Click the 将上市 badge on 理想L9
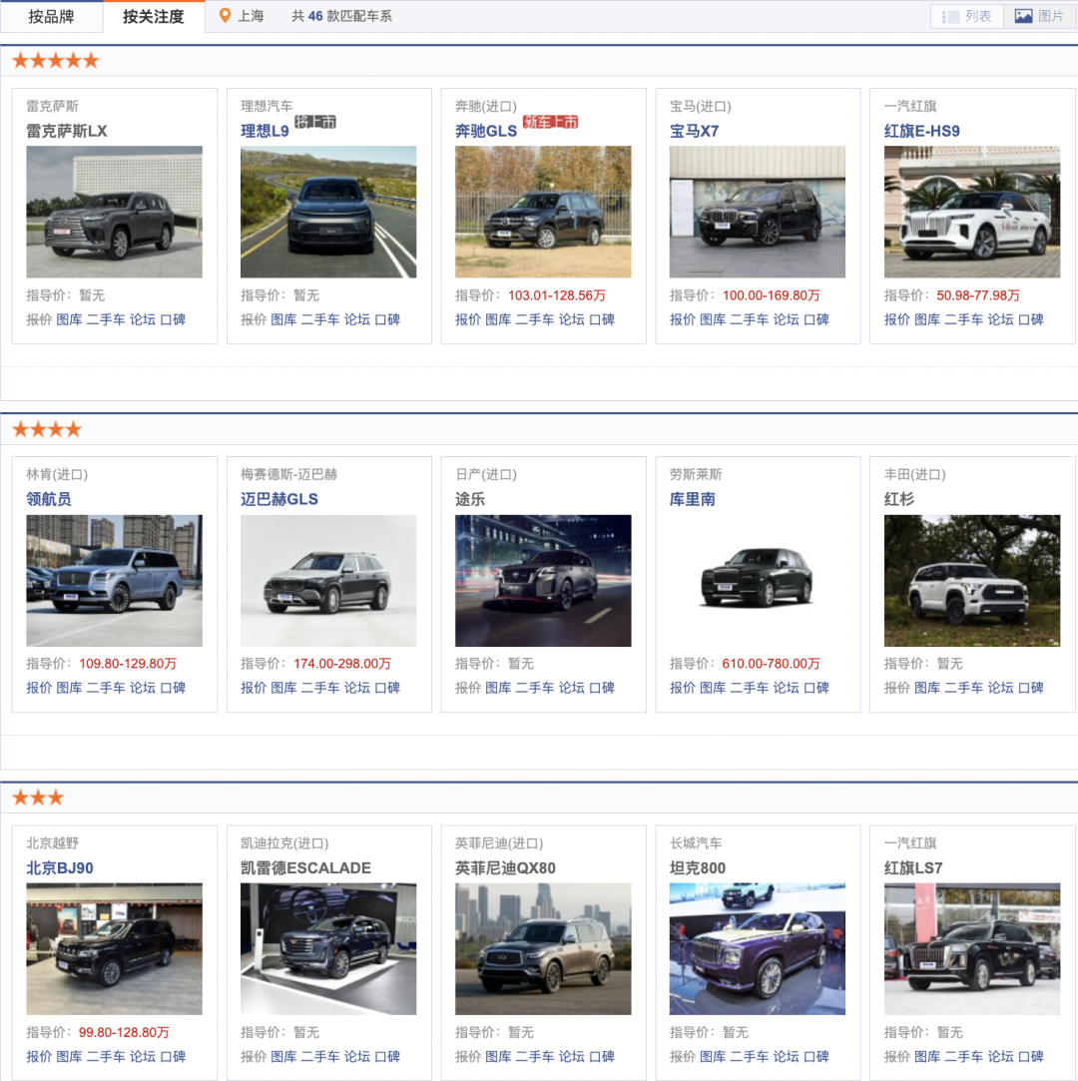Screen dimensions: 1078x1081 coord(315,122)
